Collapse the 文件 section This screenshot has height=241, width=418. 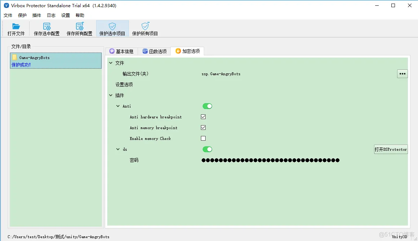pyautogui.click(x=111, y=63)
